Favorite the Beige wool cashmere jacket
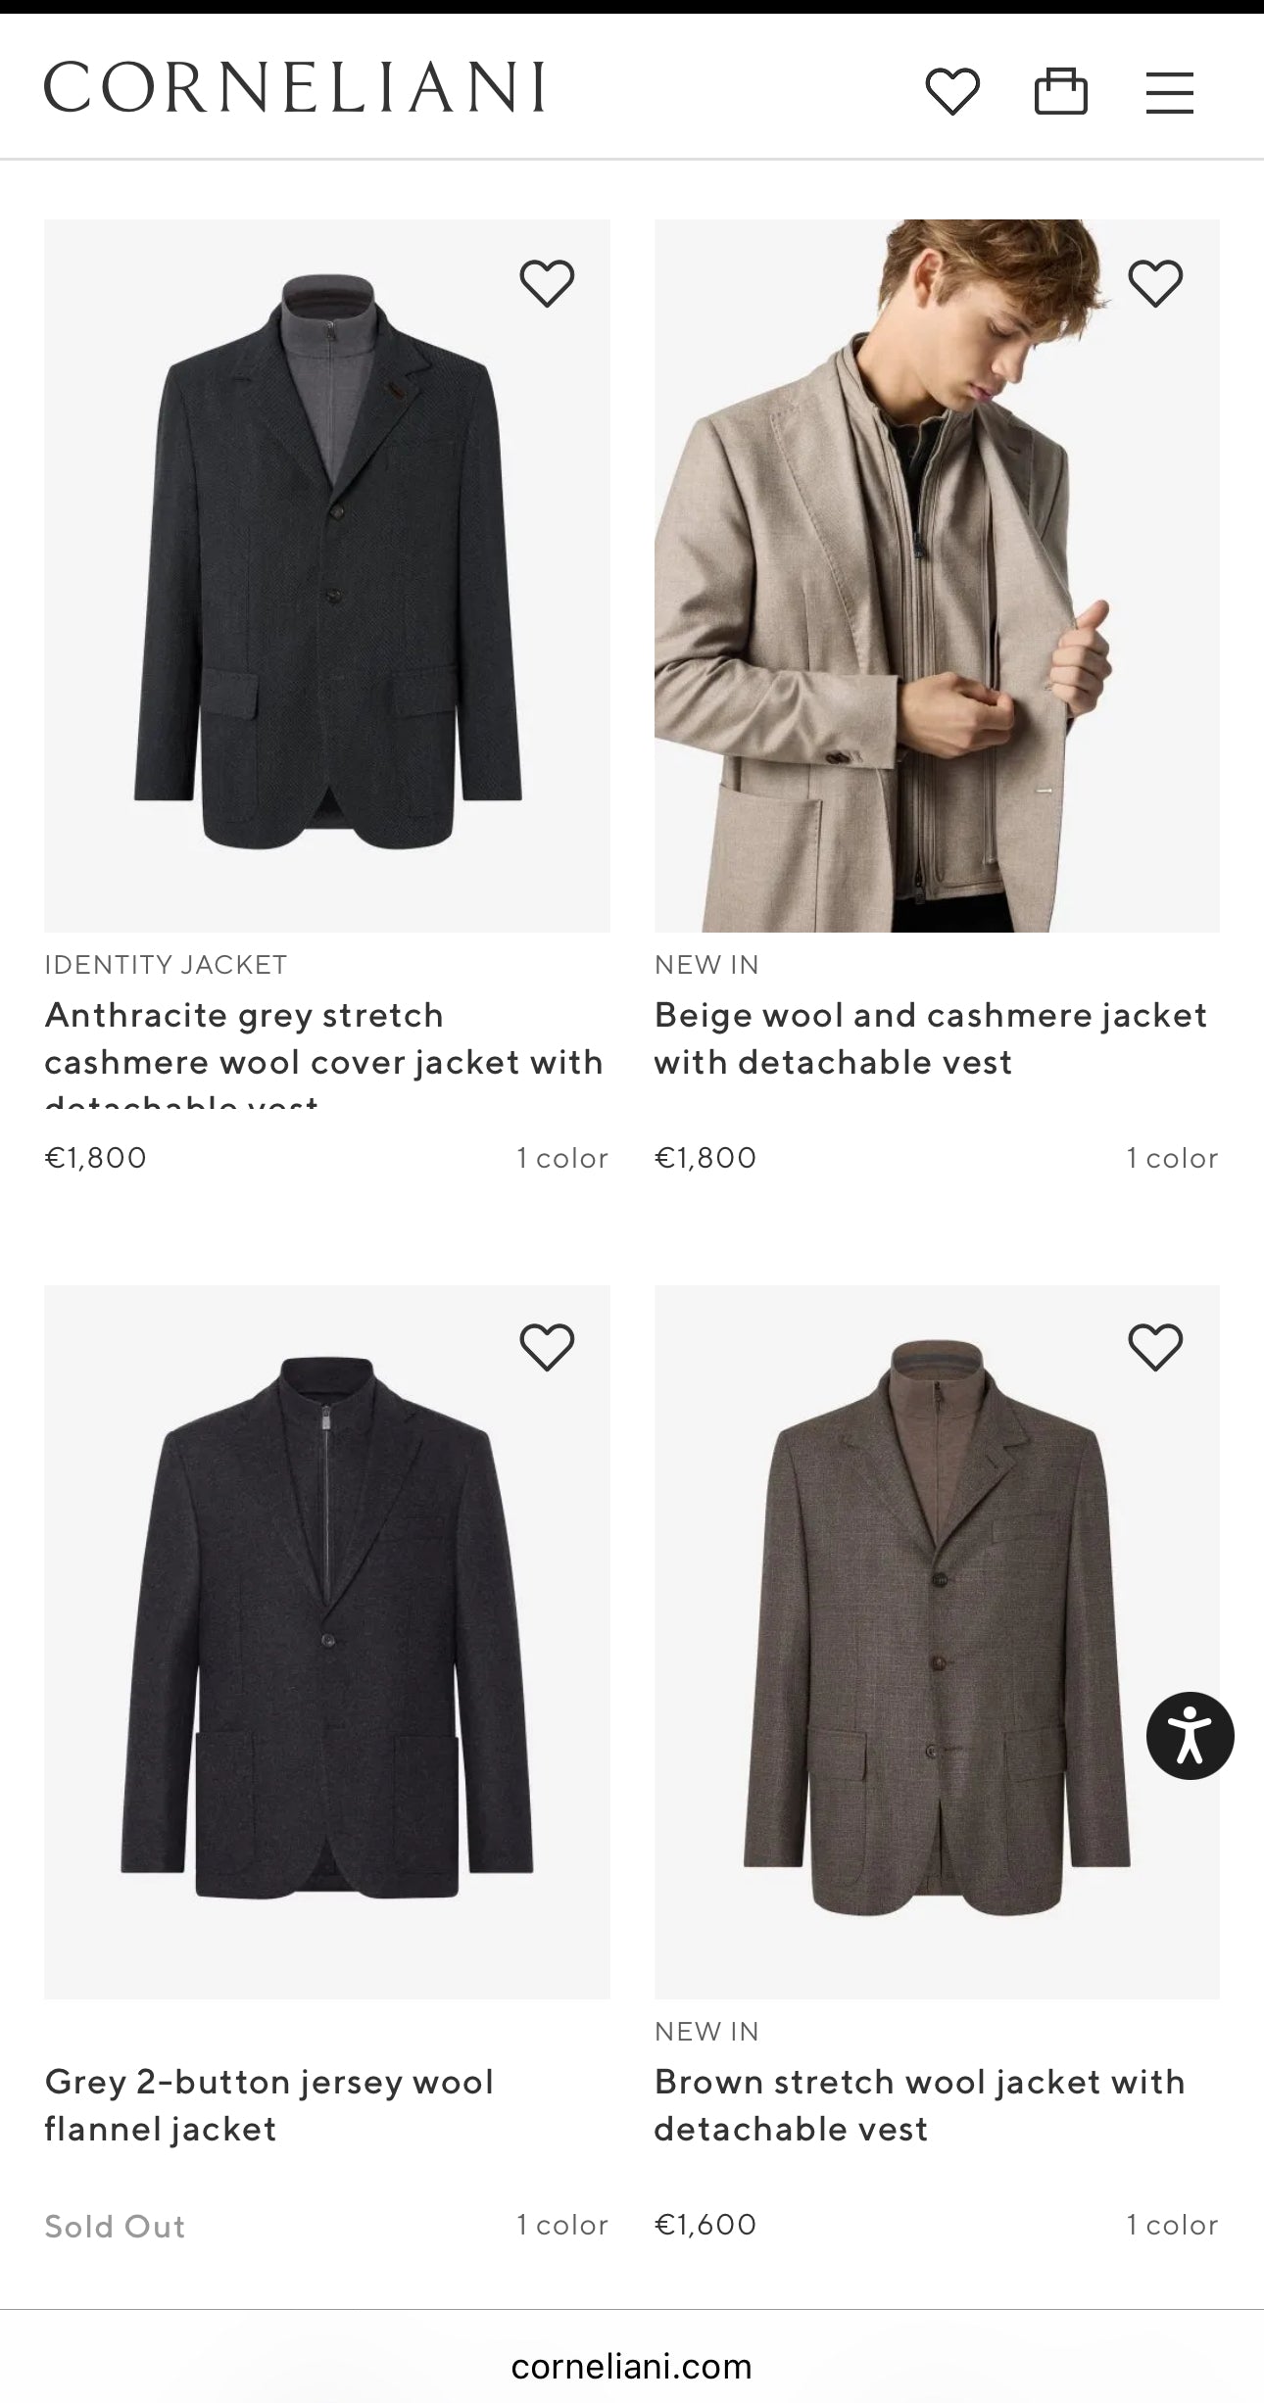The width and height of the screenshot is (1264, 2403). 1156,283
